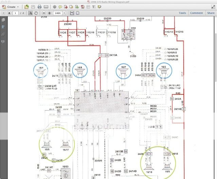Zoom out with the minus button

44,13
